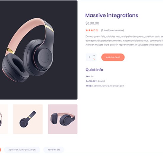Decrease quantity with the down arrow

point(94,59)
